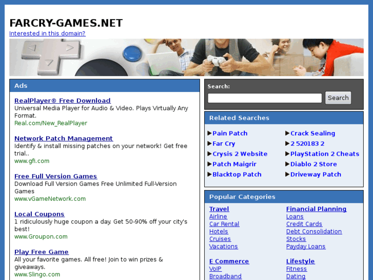Select Patch Maigrir related search

(234, 164)
